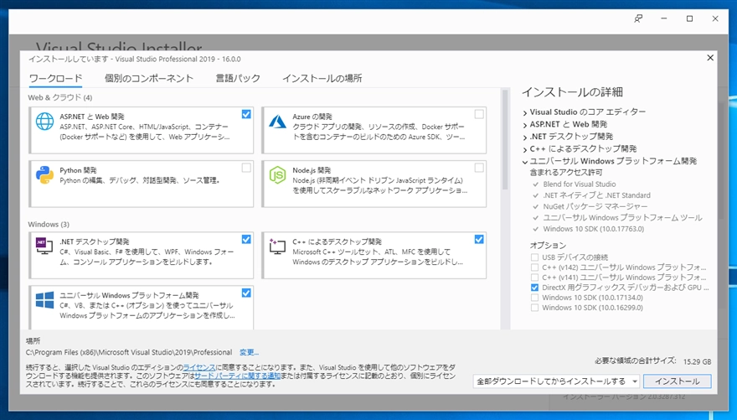This screenshot has height=420, width=737.
Task: Click the C++ desktop development monitor icon
Action: (x=277, y=246)
